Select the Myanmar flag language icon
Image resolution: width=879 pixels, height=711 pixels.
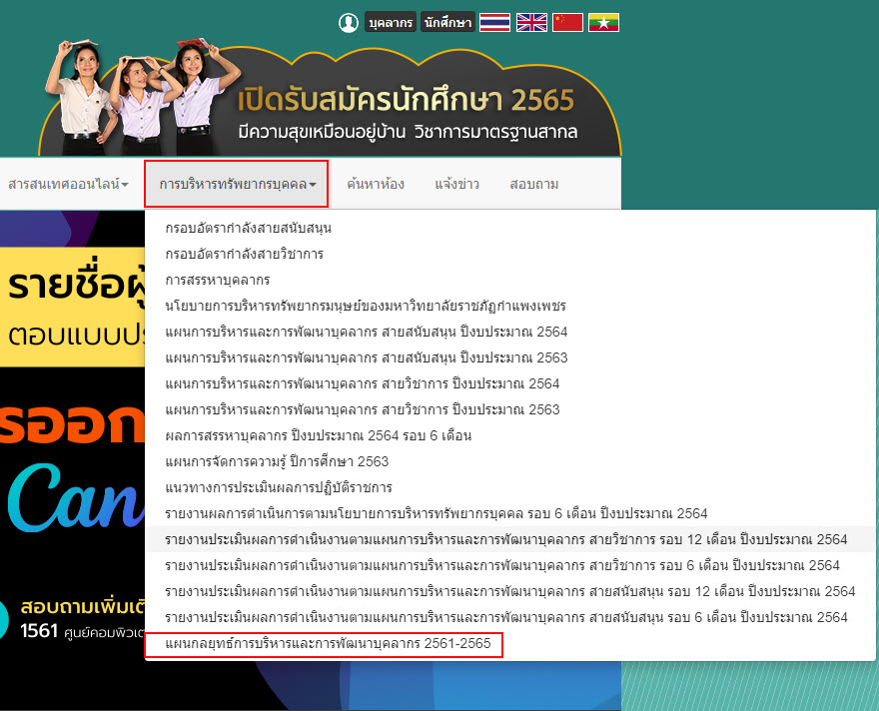(603, 22)
